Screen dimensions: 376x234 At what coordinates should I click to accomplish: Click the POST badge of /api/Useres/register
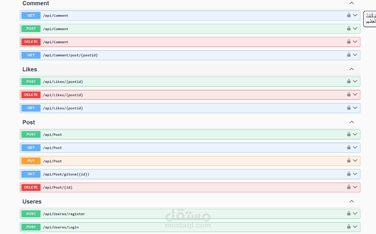point(31,214)
